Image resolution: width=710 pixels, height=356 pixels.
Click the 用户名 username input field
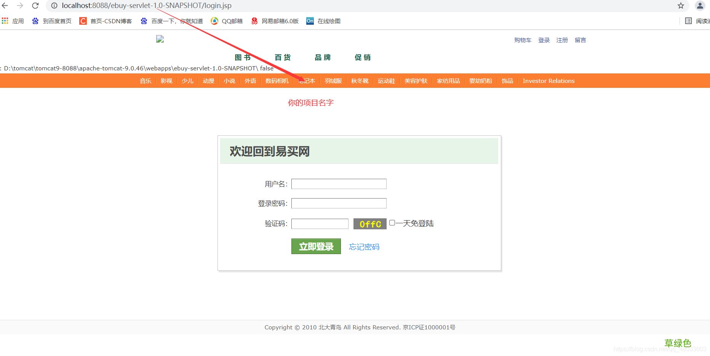pos(338,184)
